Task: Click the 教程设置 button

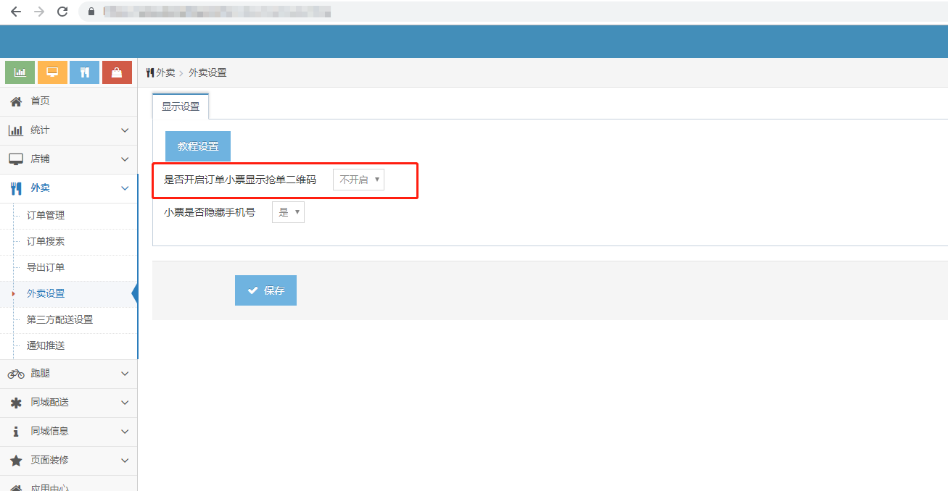Action: point(198,146)
